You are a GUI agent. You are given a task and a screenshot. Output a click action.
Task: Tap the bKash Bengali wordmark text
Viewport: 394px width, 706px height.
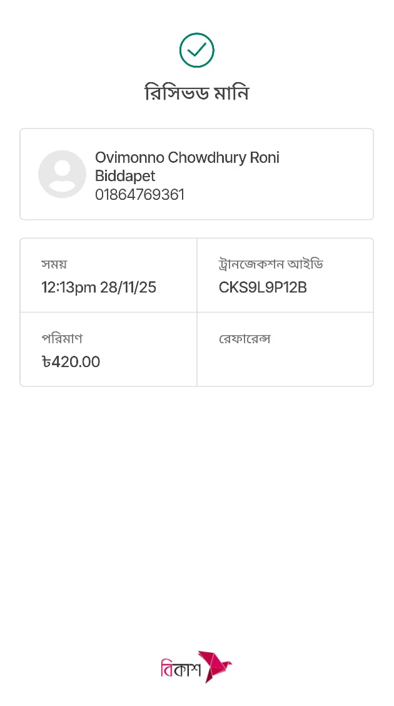[180, 669]
